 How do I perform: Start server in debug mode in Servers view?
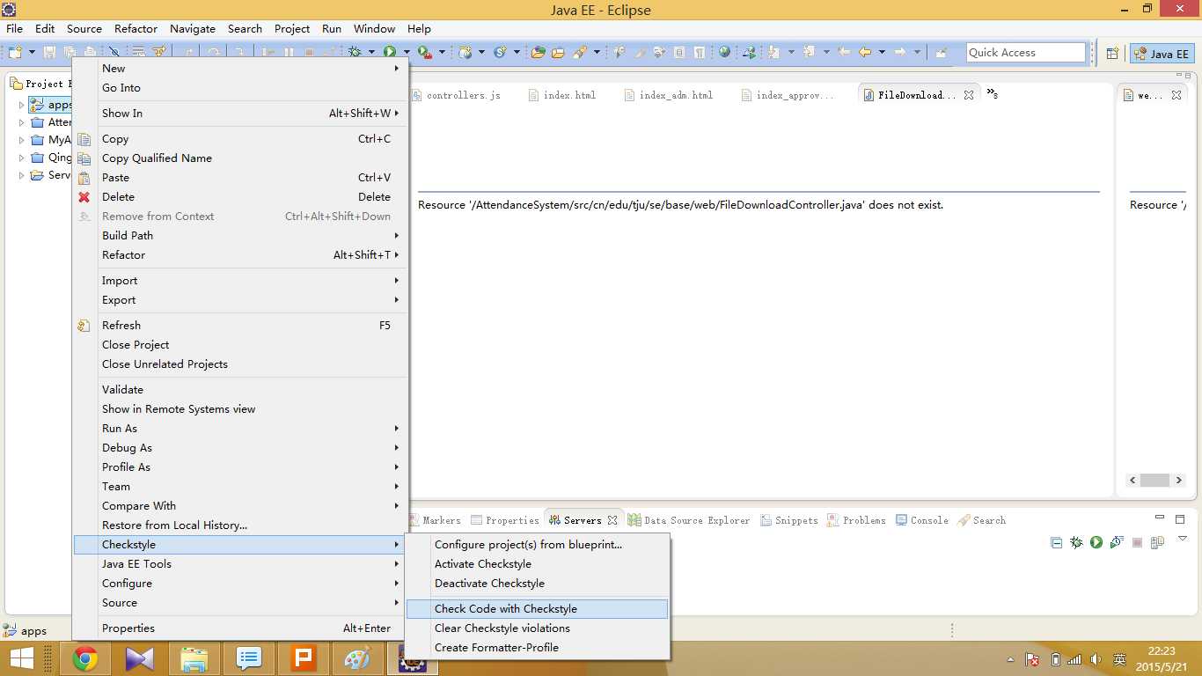(1076, 543)
